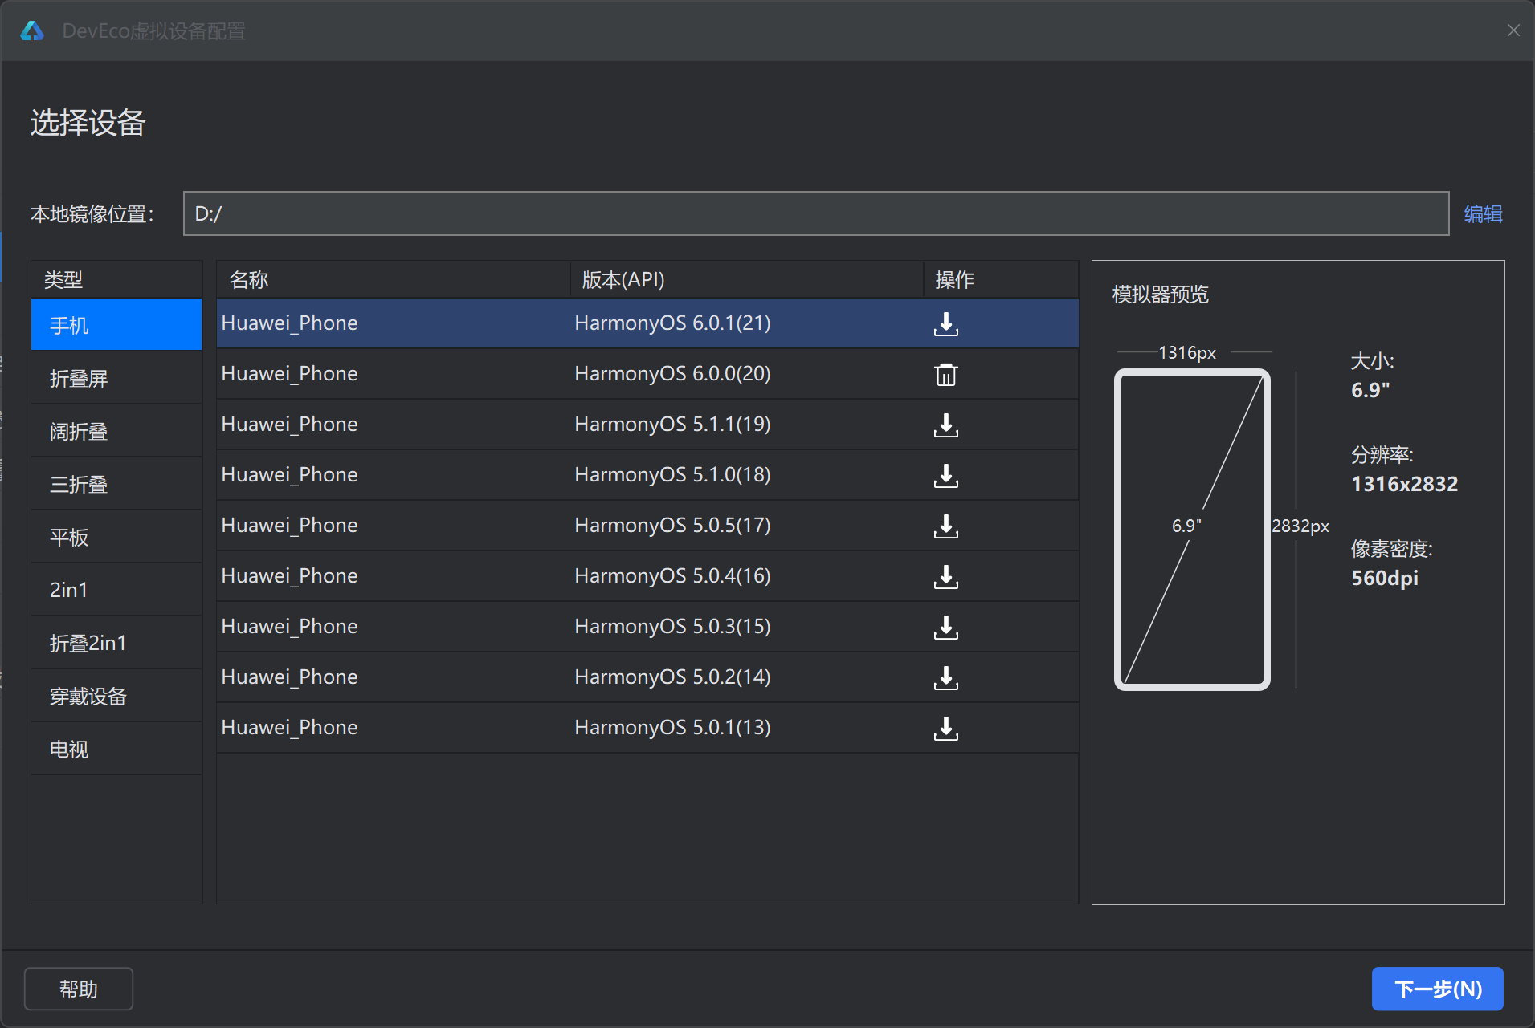Download the HarmonyOS 6.0.1(21) image
1535x1028 pixels.
(x=946, y=323)
